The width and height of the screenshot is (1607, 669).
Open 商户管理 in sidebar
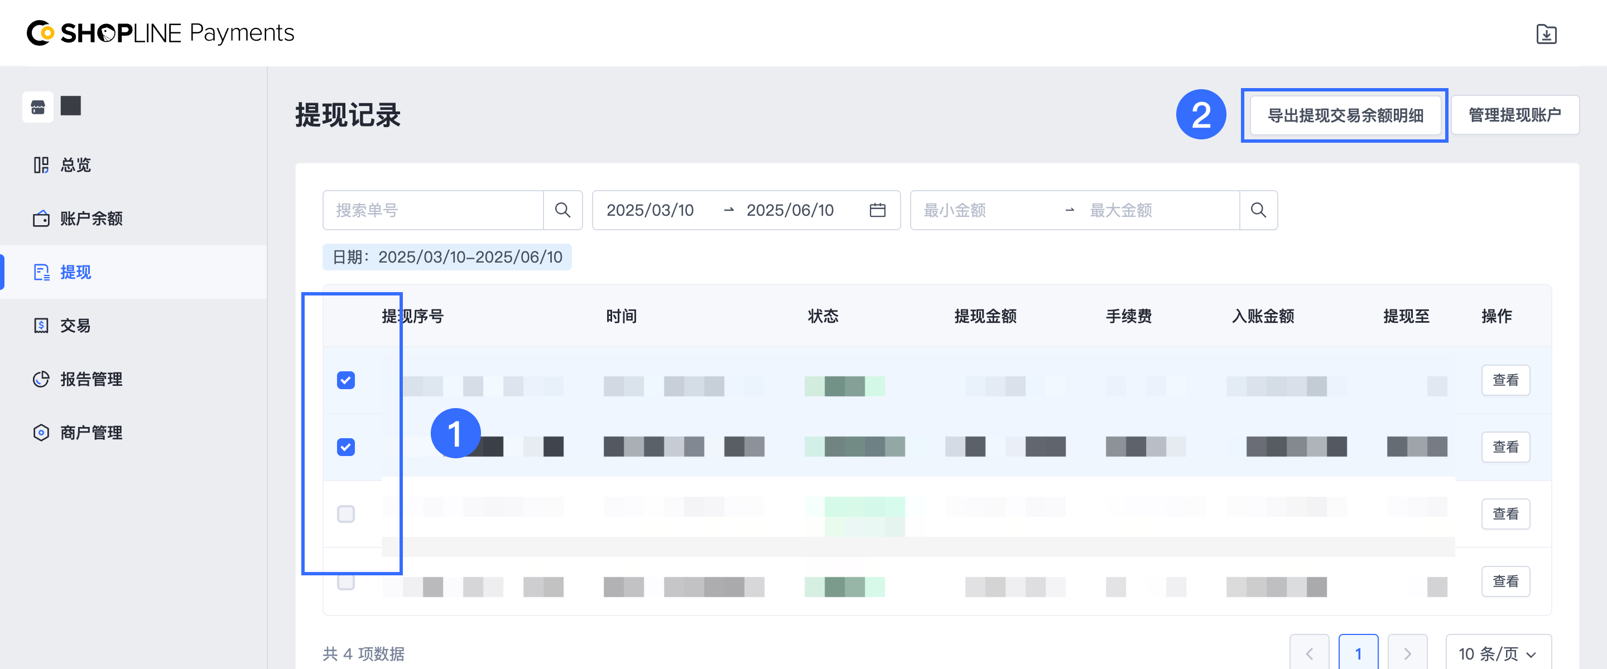[133, 433]
